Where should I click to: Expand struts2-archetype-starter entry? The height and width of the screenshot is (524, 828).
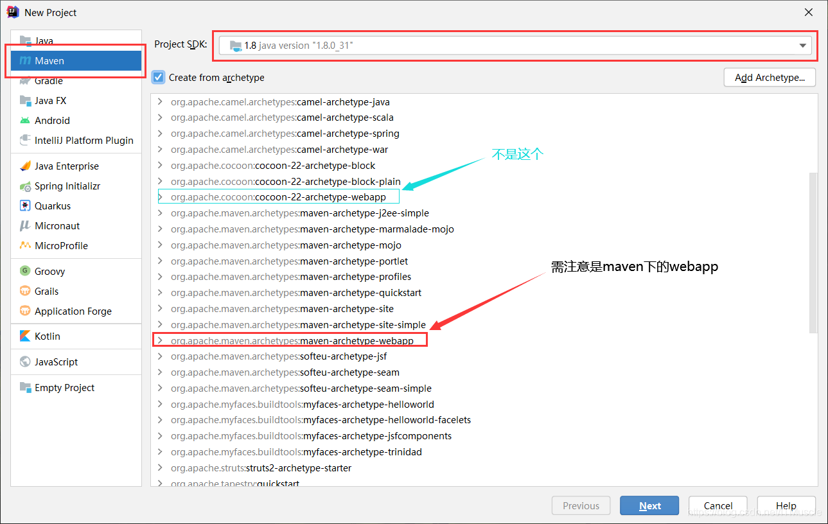point(160,468)
